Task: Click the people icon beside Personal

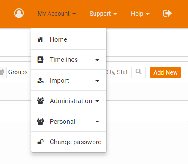Action: pos(41,121)
